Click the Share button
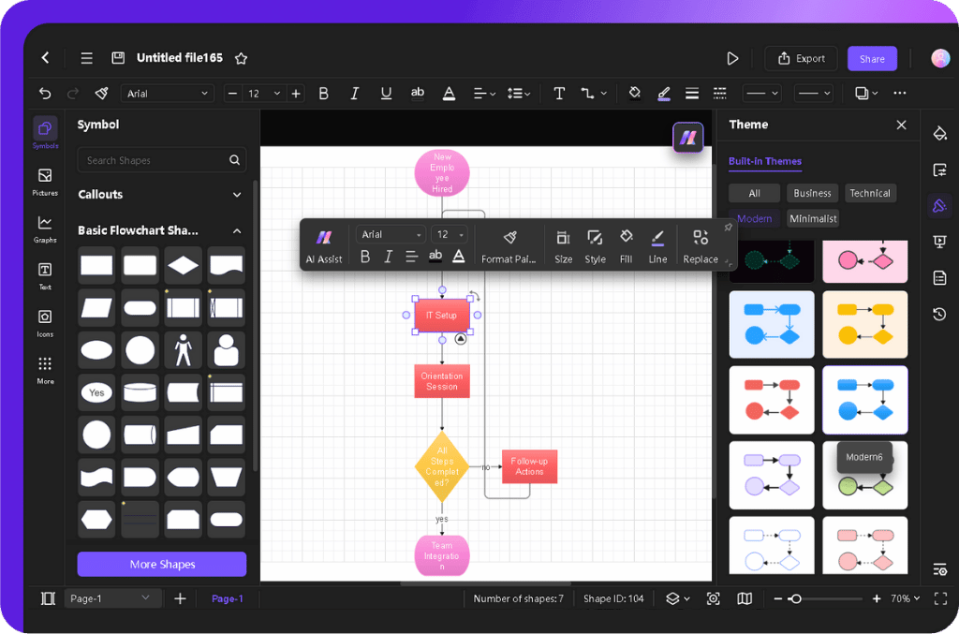Screen dimensions: 959x634 click(x=871, y=58)
